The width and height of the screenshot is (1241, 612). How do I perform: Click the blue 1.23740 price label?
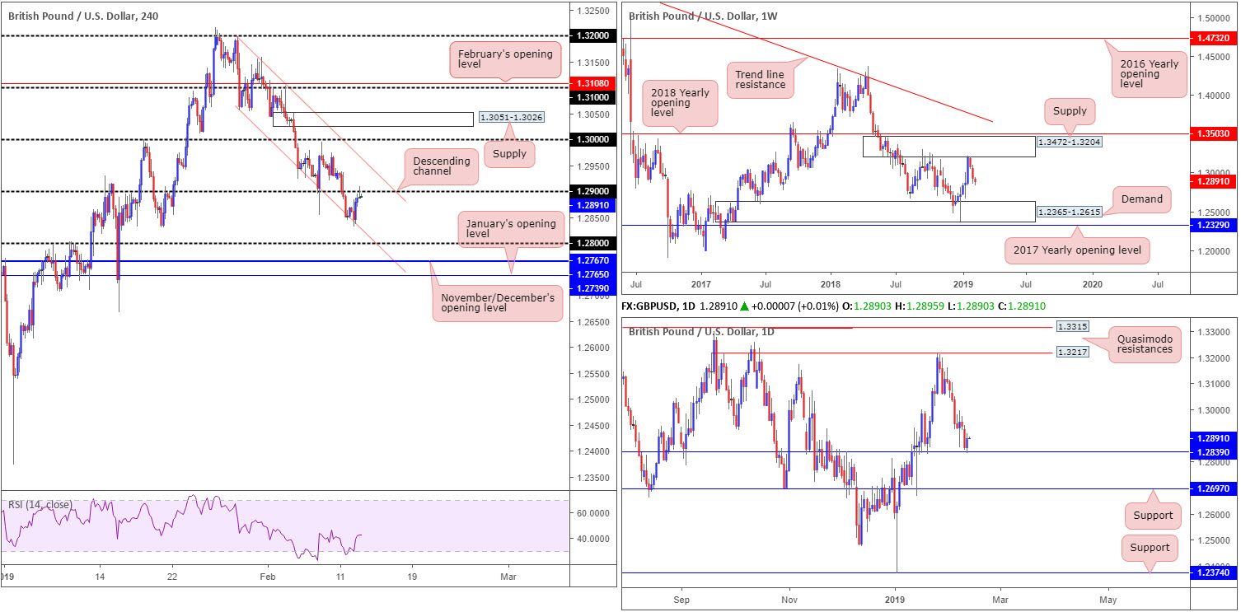[x=1215, y=572]
